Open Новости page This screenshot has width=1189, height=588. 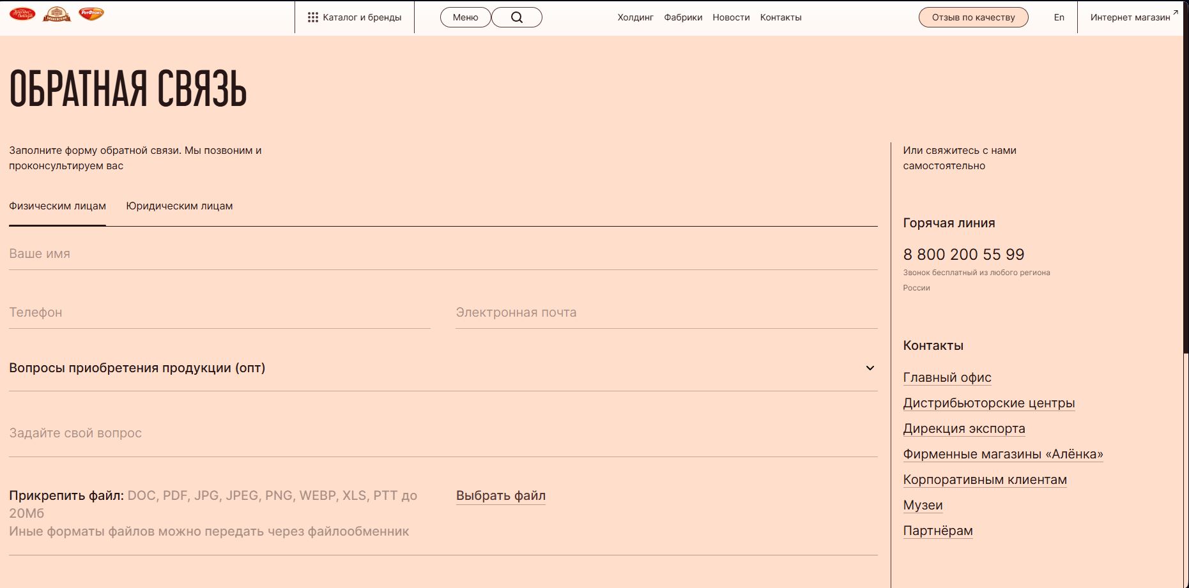click(731, 17)
